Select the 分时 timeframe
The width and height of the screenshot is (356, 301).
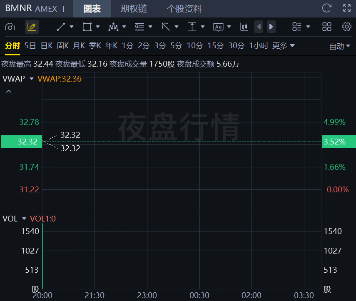(12, 46)
